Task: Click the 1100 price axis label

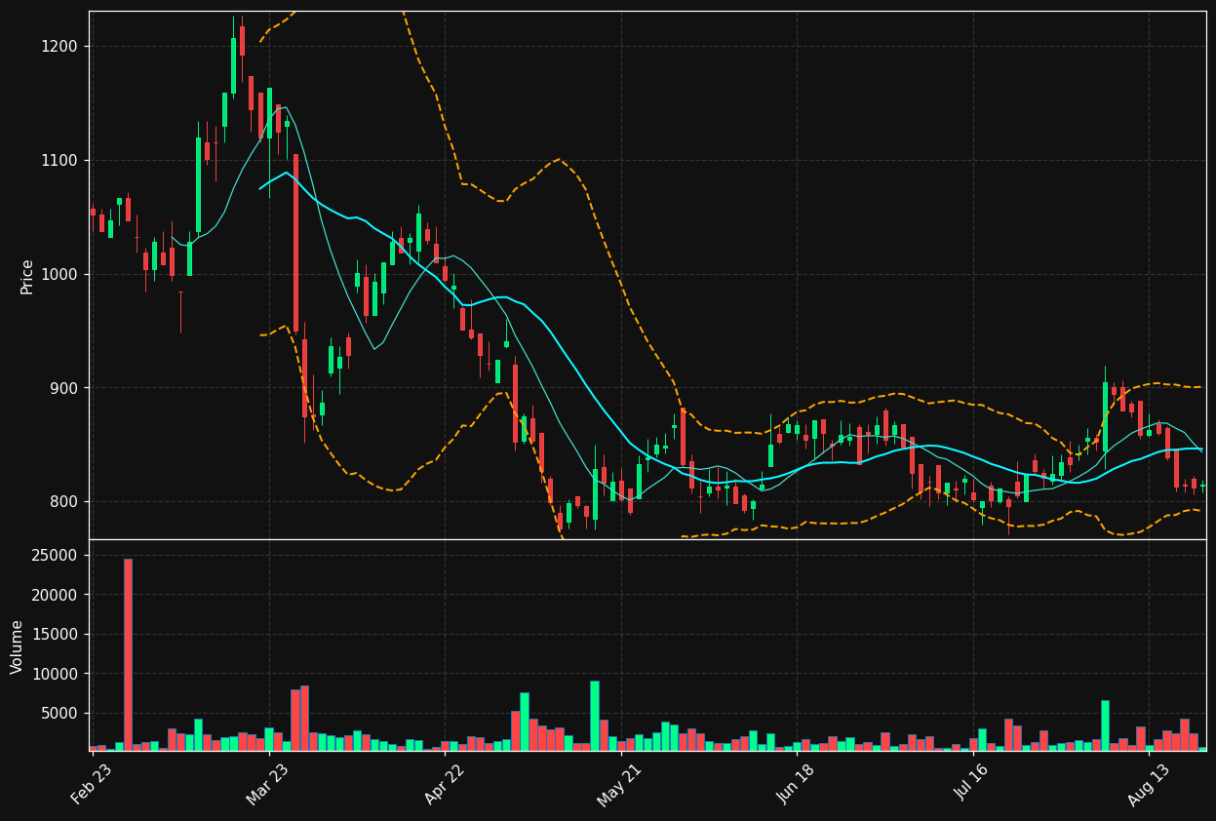Action: 61,161
